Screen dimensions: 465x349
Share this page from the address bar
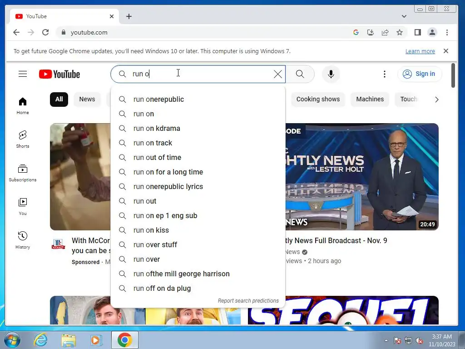tap(385, 32)
